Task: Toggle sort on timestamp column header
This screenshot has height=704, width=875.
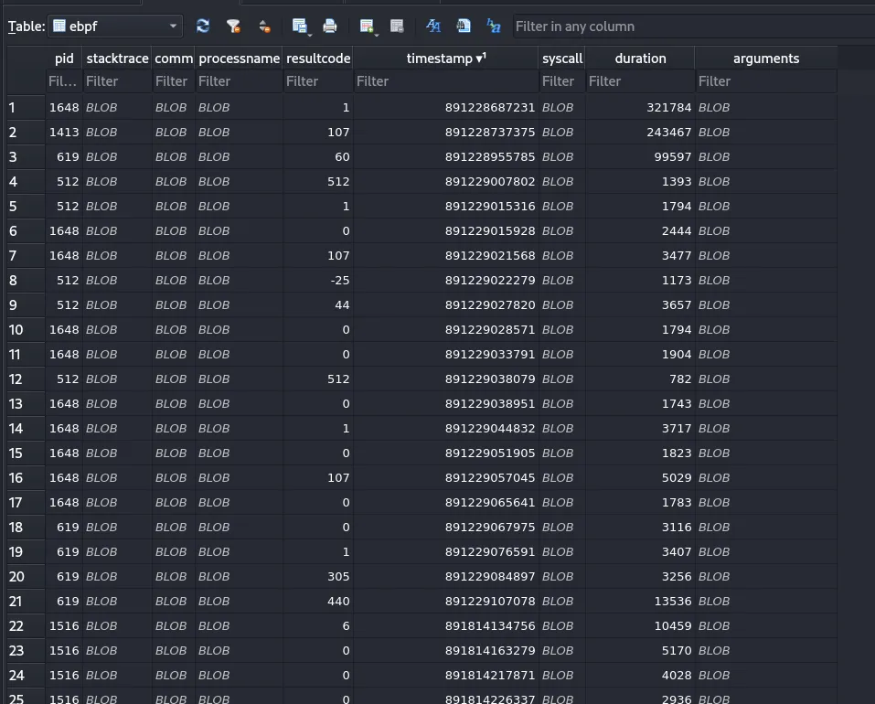Action: 446,59
